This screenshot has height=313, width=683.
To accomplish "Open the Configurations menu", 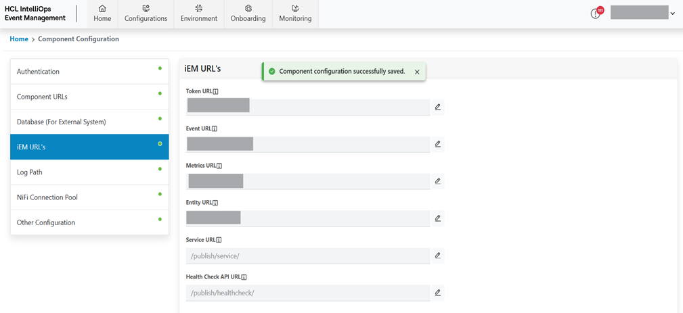I will (146, 14).
